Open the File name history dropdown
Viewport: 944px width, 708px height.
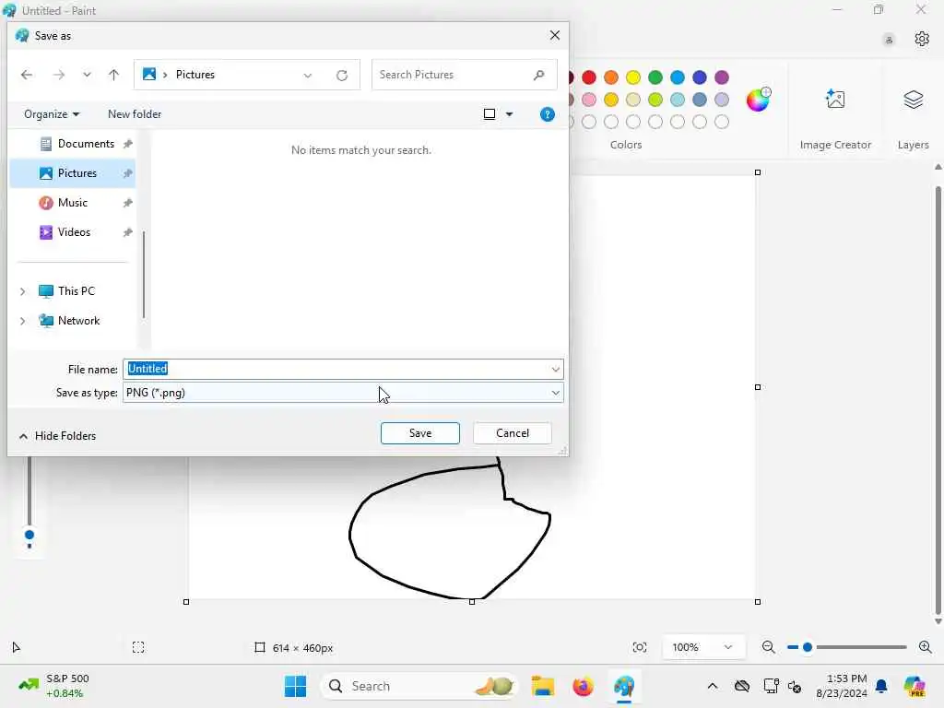coord(556,369)
